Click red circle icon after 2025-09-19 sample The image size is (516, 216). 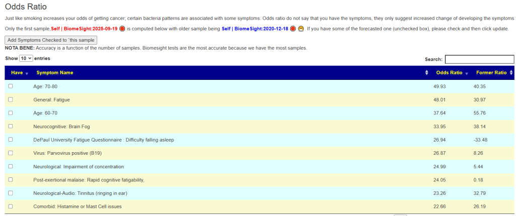(122, 29)
